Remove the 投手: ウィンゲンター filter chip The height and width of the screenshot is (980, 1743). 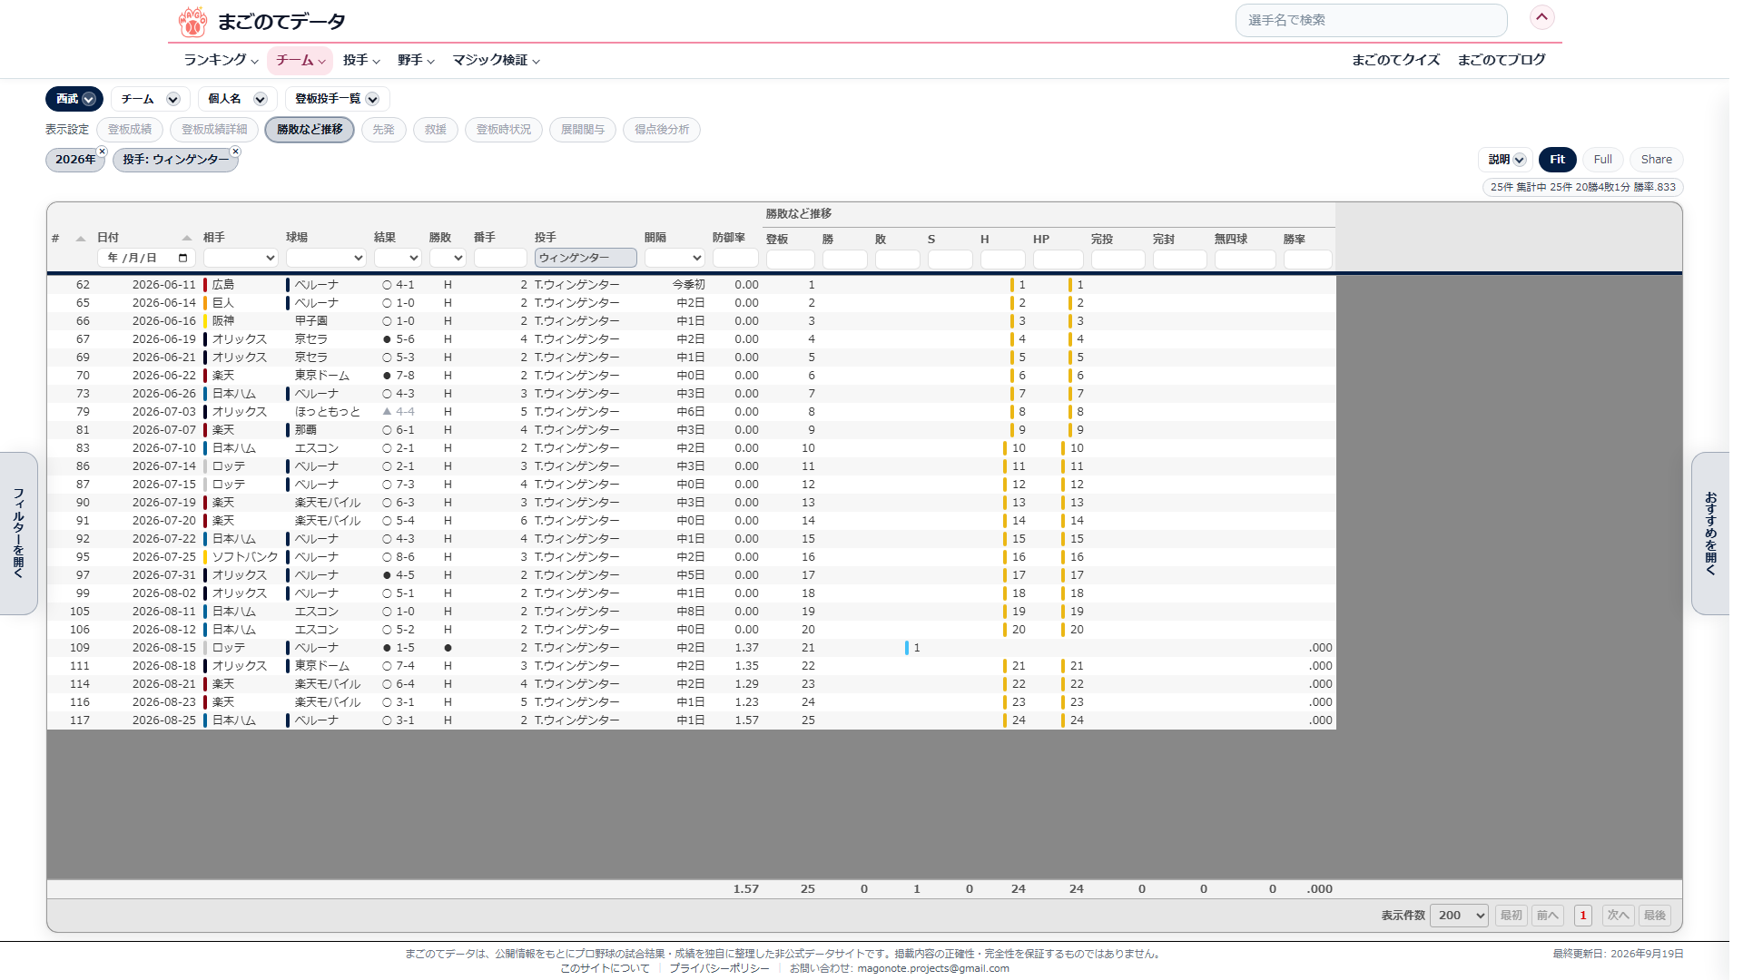(x=235, y=152)
